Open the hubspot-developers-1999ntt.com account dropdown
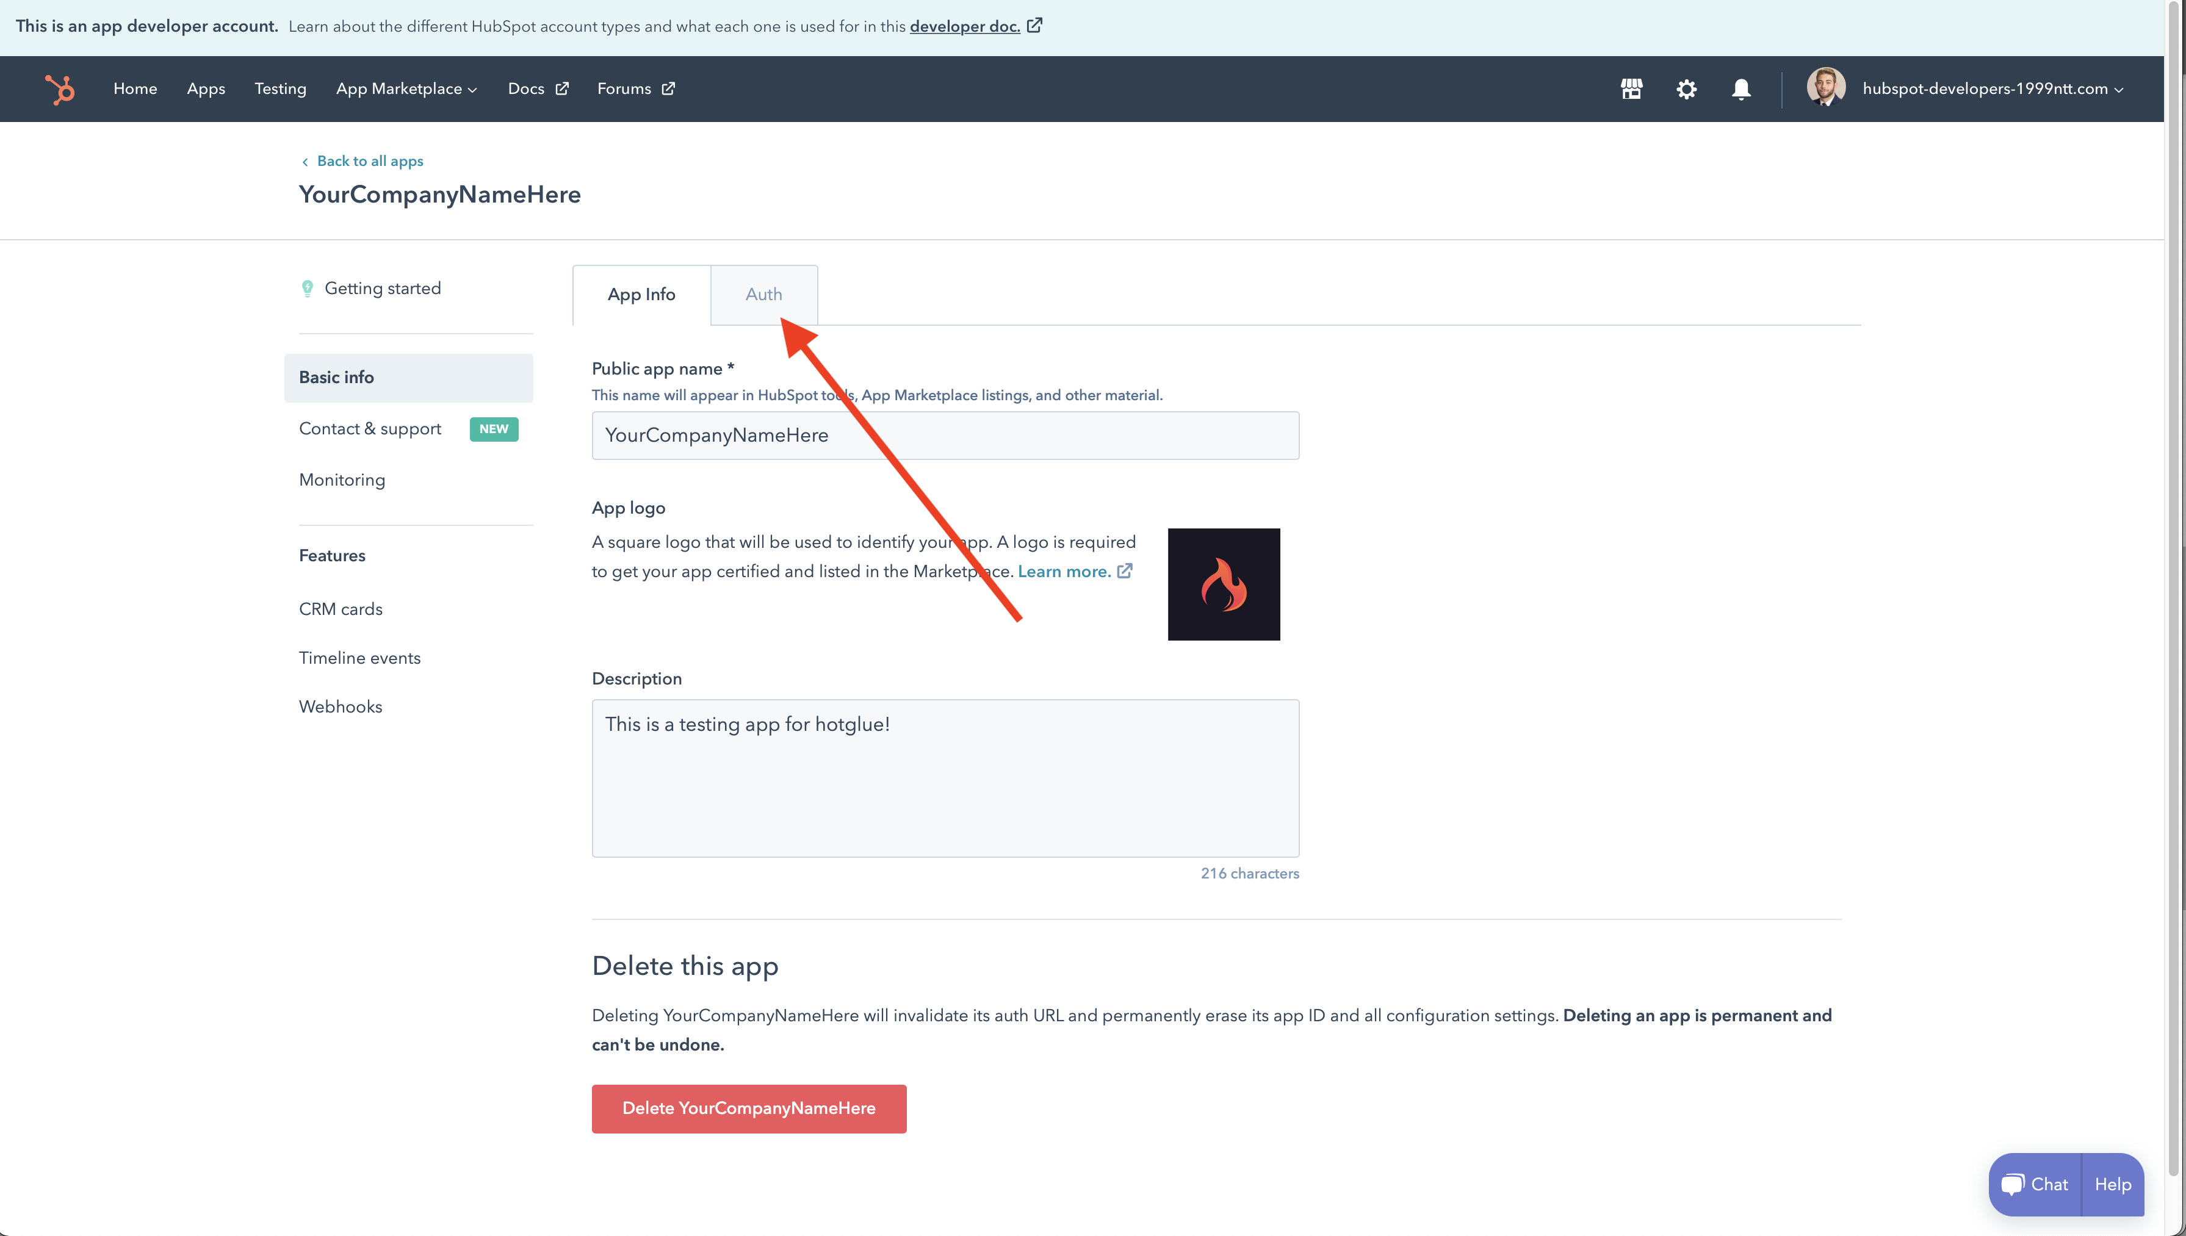 point(1993,88)
